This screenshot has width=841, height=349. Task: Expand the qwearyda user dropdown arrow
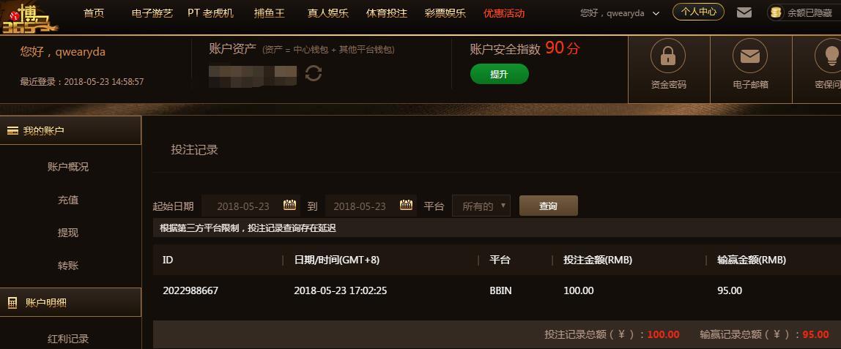(x=656, y=14)
